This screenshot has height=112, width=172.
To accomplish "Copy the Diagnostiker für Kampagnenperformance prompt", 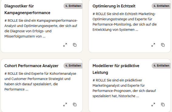I will (75, 45).
